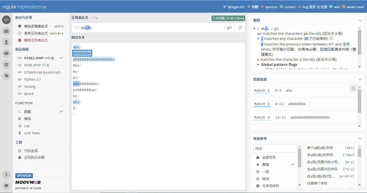Click the quick reference token list scrollbar
367x193 pixels.
[359, 153]
